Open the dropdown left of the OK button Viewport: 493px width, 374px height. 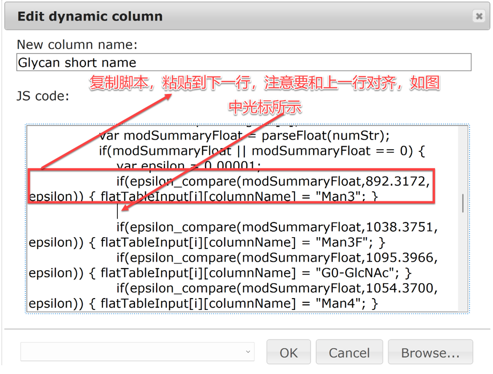pyautogui.click(x=137, y=352)
